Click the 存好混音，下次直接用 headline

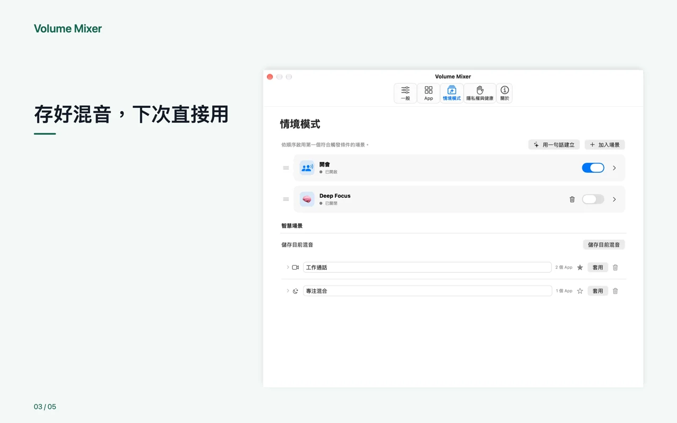click(x=131, y=114)
